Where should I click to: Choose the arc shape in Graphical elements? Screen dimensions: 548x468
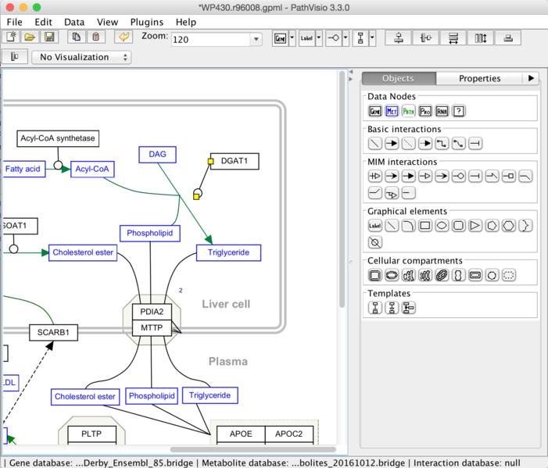click(408, 226)
